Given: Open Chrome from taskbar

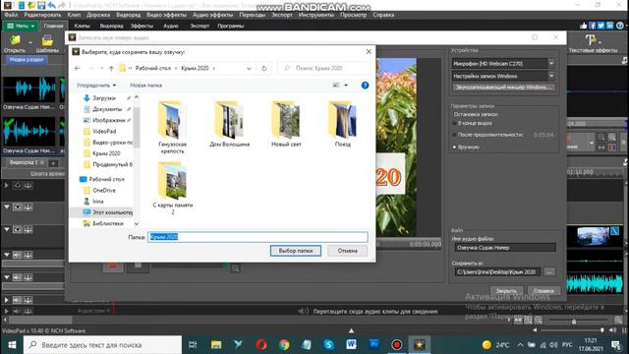Looking at the screenshot, I should click(284, 345).
